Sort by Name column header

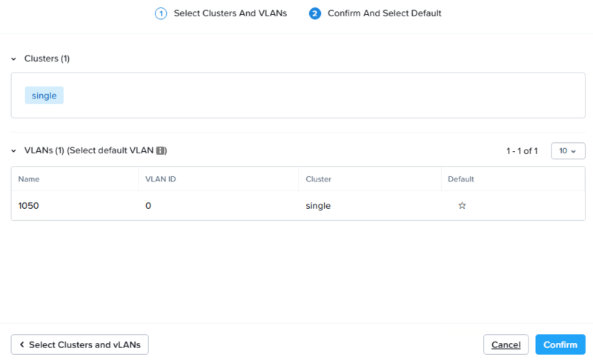point(29,179)
